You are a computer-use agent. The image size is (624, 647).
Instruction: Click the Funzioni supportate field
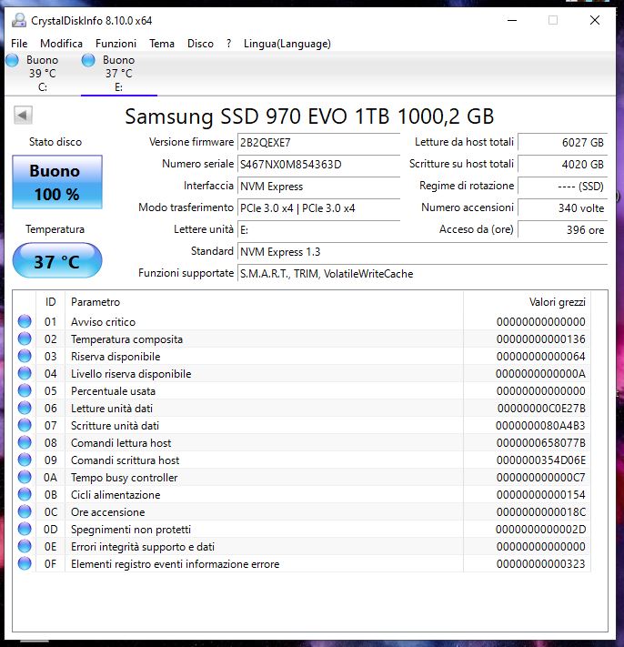422,274
